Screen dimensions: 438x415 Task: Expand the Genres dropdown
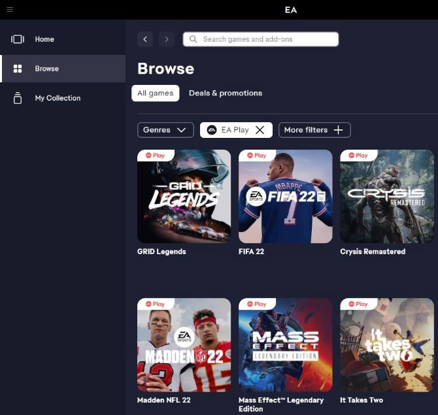(165, 130)
